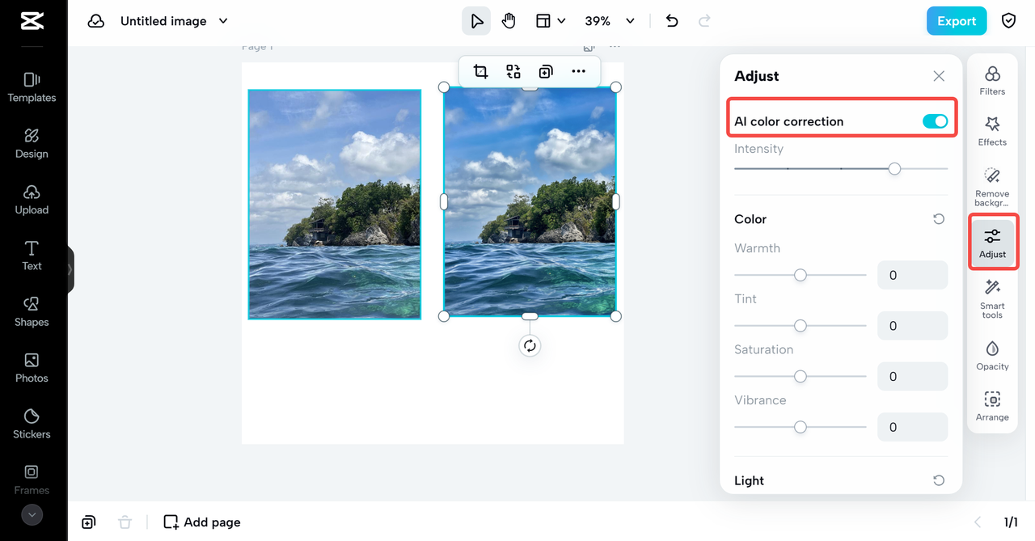Click the duplicate page icon at bottom
This screenshot has width=1035, height=541.
point(89,522)
